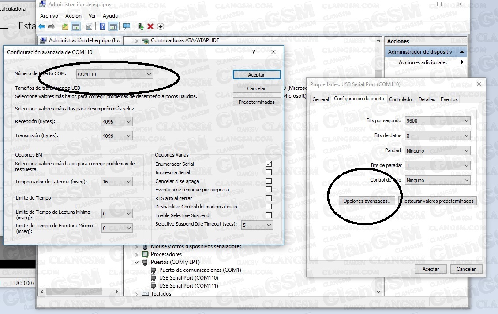Collapse the Puertos (COM y LPT) node
Viewport: 498px width, 314px height.
137,262
